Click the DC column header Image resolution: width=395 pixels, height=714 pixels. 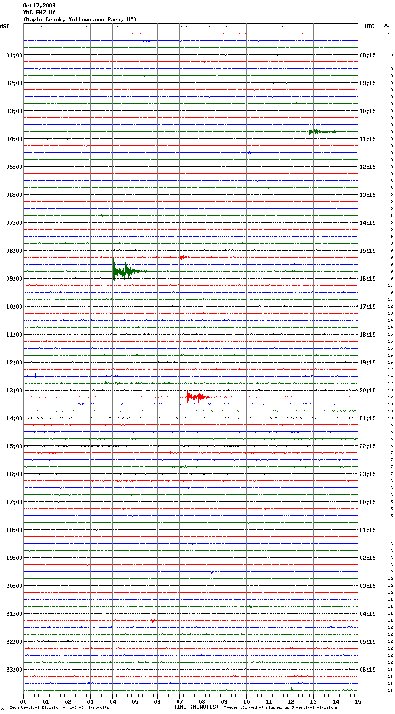386,25
